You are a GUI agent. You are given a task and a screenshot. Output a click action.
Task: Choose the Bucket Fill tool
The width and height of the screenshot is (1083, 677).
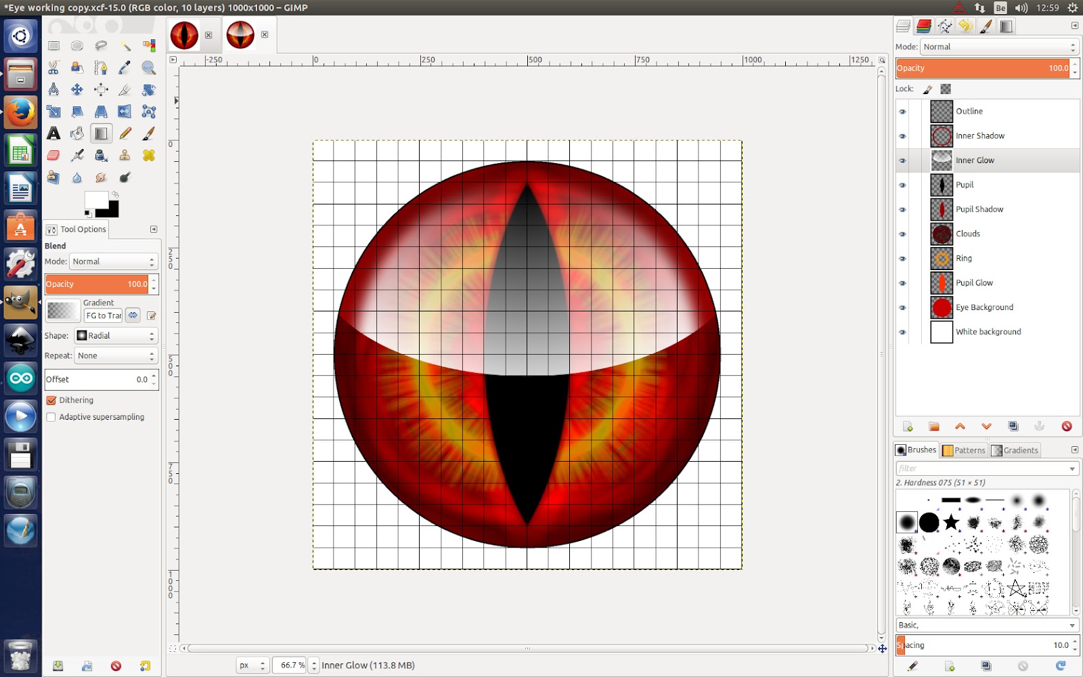77,133
